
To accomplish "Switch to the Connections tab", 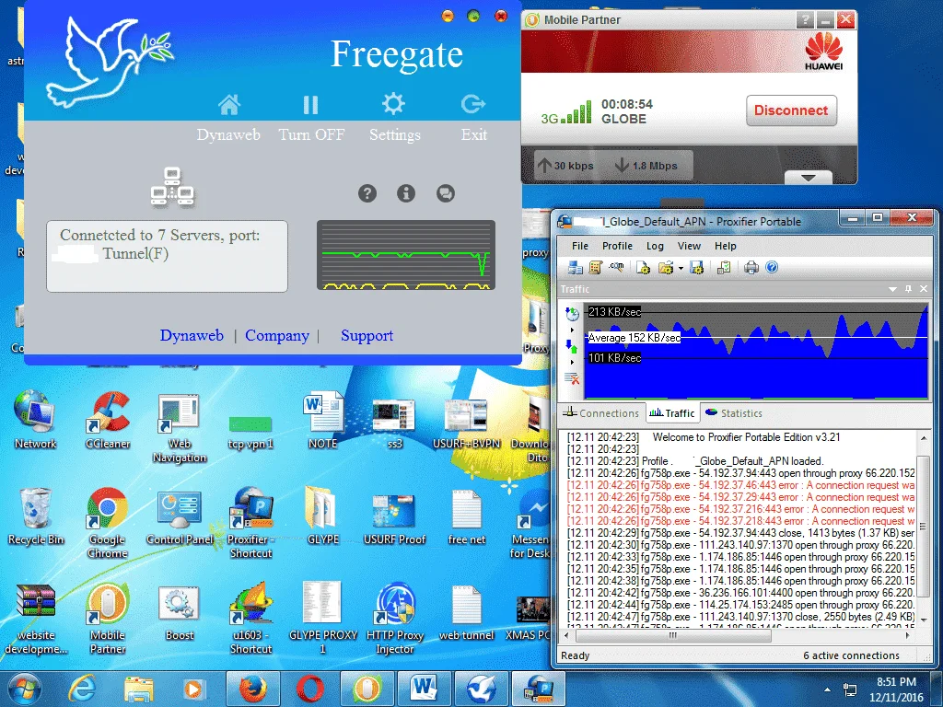I will [600, 413].
